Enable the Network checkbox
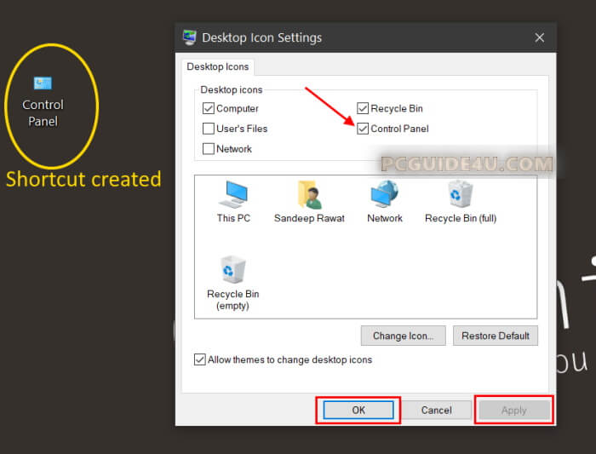The height and width of the screenshot is (454, 596). (209, 148)
